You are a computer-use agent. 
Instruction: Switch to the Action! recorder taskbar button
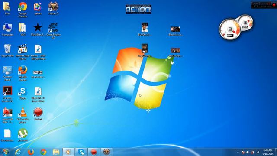pos(94,152)
